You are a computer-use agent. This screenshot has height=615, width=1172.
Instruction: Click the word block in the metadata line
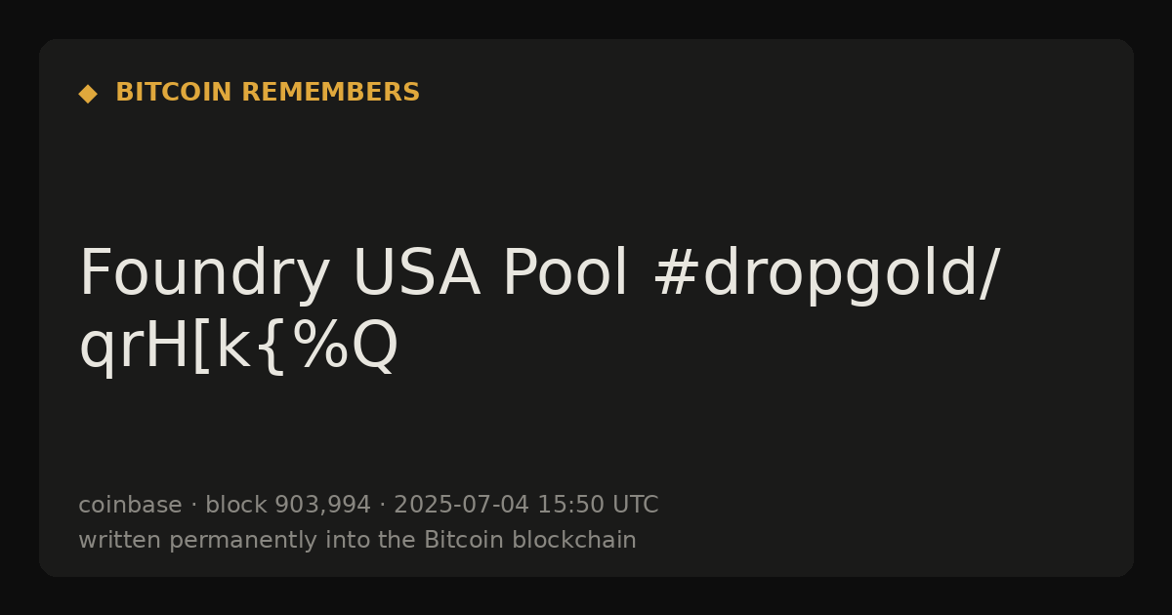click(x=235, y=505)
